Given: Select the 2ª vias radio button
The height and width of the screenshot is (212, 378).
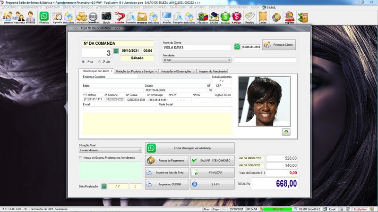Looking at the screenshot, I should [99, 62].
